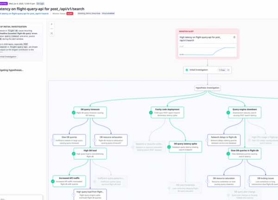The image size is (278, 200).
Task: Click the Investigating hypotheses... status text
Action: (12, 70)
